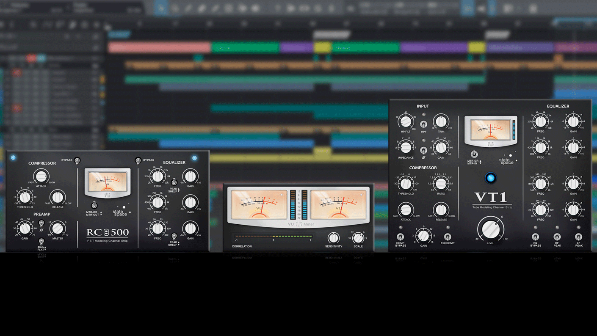The height and width of the screenshot is (336, 597).
Task: Click the state space logo on RC-500
Action: coord(121,211)
